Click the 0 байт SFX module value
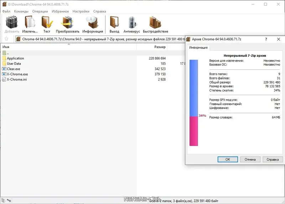 pyautogui.click(x=275, y=100)
